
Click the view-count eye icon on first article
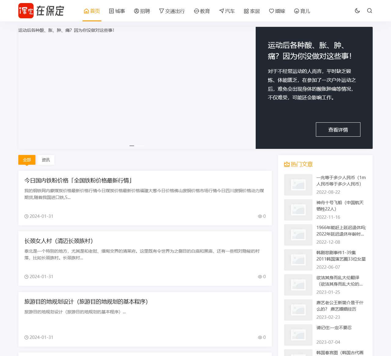click(x=260, y=216)
